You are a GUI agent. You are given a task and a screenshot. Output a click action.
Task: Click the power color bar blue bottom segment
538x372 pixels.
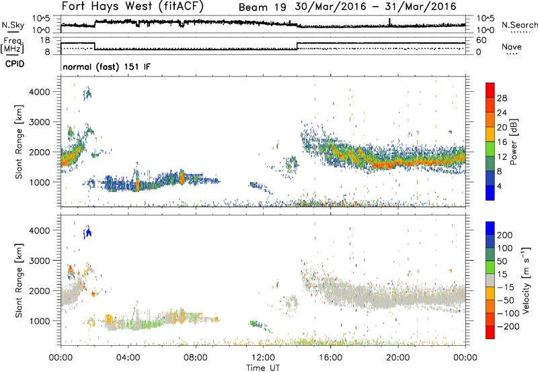(x=490, y=193)
